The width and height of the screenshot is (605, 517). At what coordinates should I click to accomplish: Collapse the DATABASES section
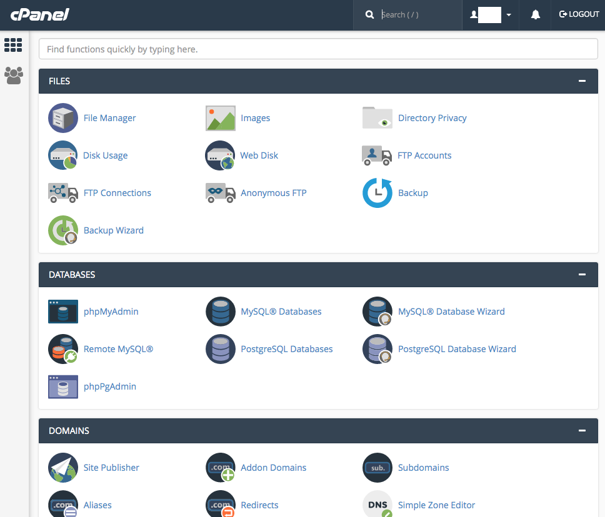click(x=582, y=275)
